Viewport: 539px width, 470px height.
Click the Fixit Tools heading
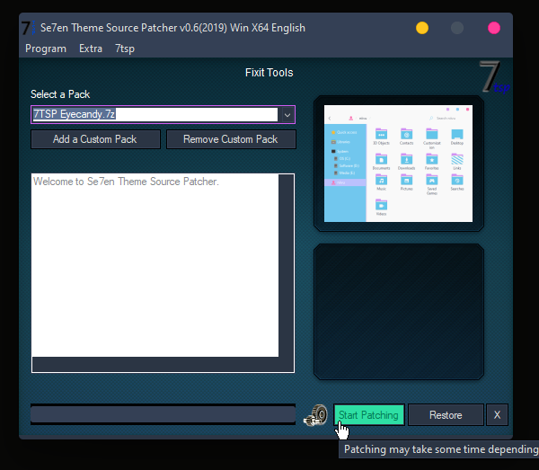(269, 73)
